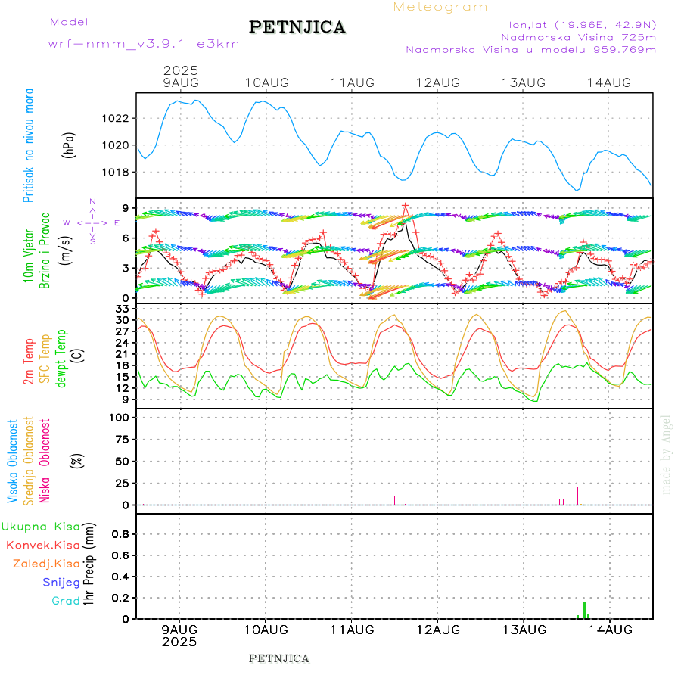Click the 2m Temp red legend label
The height and width of the screenshot is (681, 681).
pos(29,362)
